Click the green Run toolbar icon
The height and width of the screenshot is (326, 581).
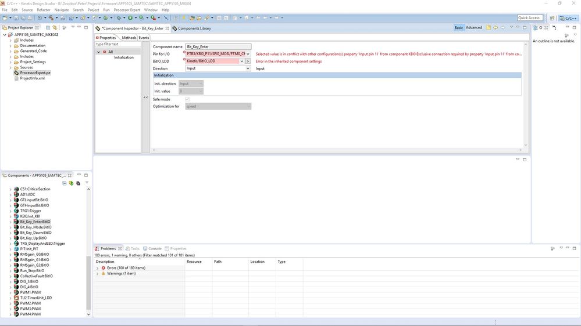[130, 18]
